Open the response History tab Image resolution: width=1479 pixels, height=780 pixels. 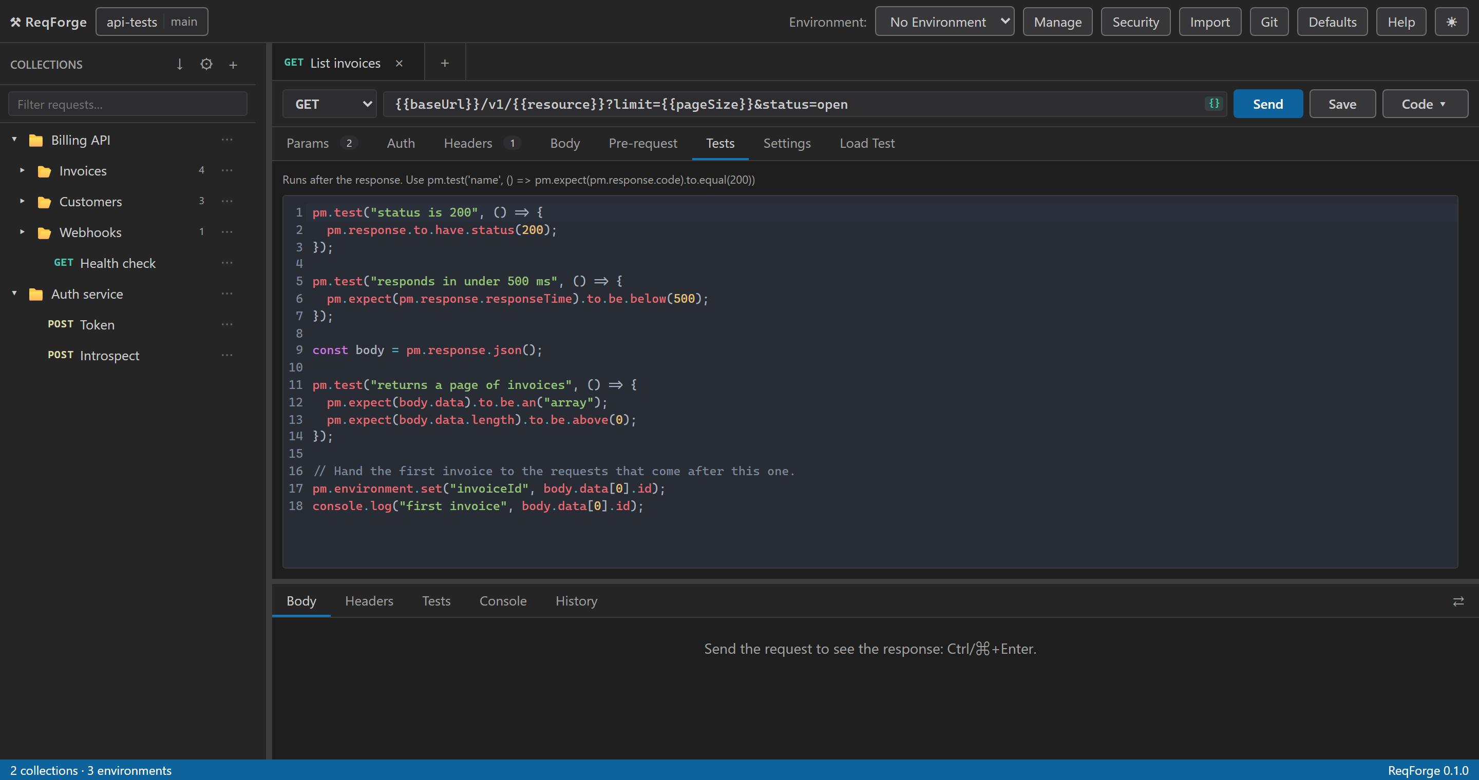click(x=576, y=601)
